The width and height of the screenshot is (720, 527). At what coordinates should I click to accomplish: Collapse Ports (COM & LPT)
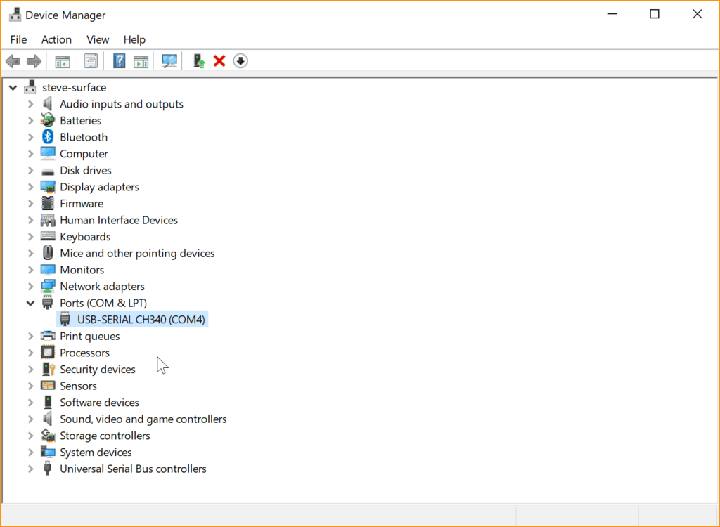30,303
